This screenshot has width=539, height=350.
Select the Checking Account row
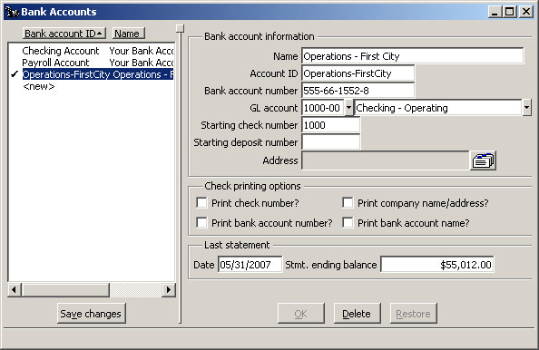coord(98,51)
